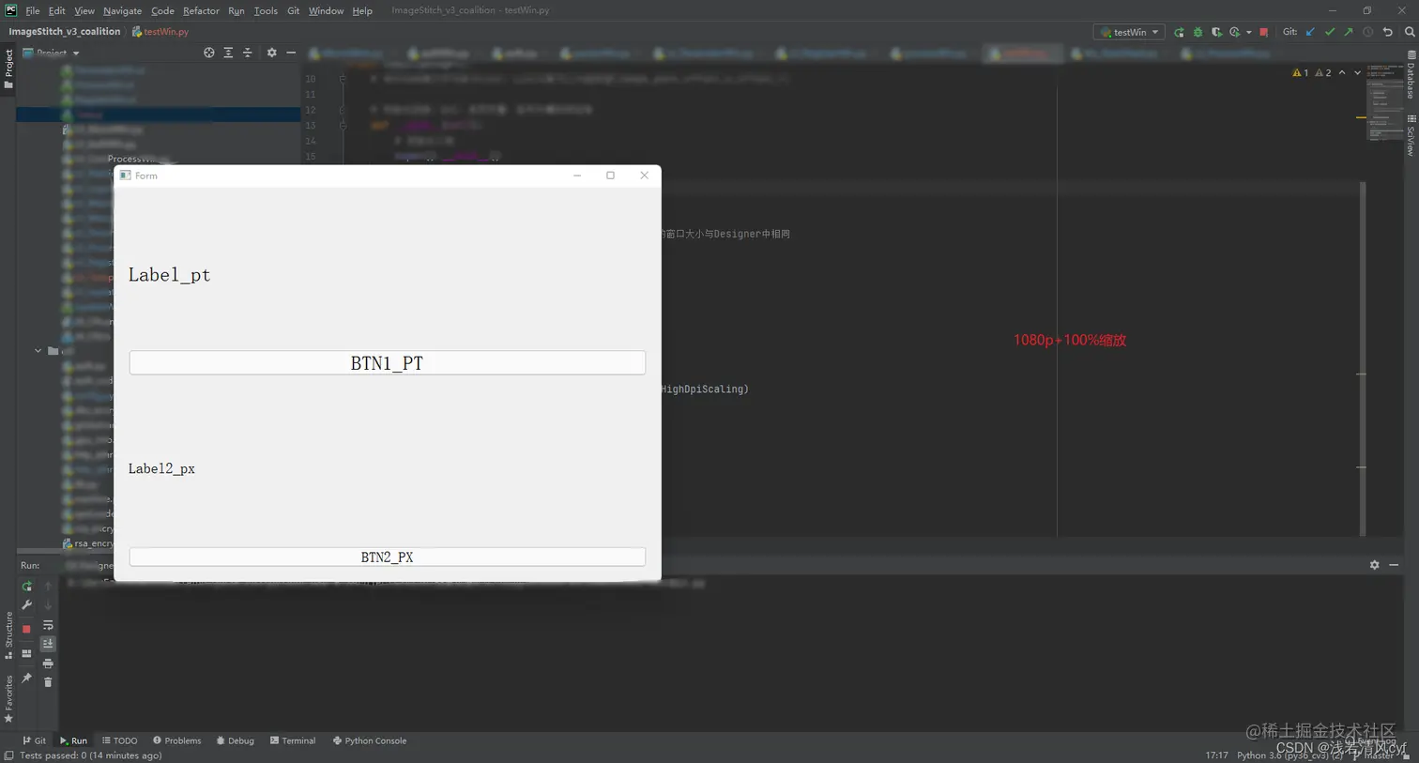
Task: Toggle the SciView tool window strip button
Action: (x=1411, y=134)
